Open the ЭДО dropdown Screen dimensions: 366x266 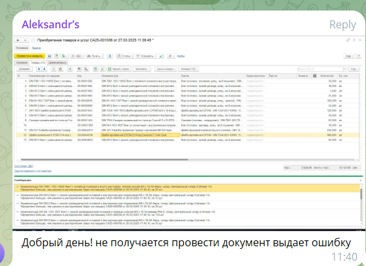(78, 56)
